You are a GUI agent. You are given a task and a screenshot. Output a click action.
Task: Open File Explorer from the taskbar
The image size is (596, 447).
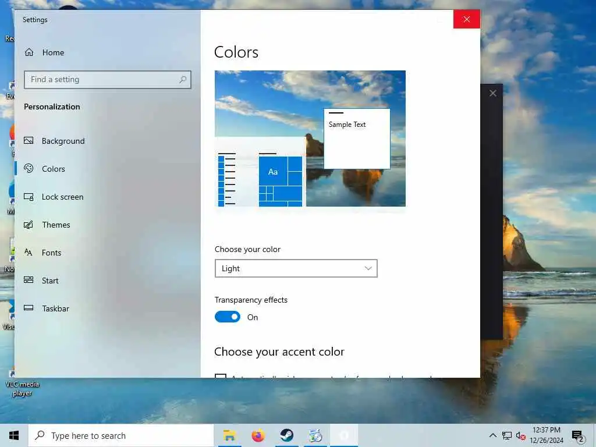click(x=229, y=435)
